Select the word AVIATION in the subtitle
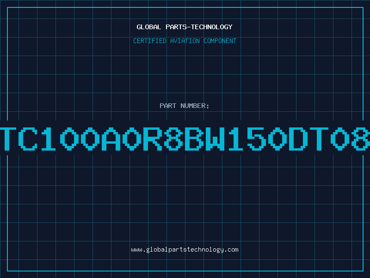370x278 pixels. (185, 41)
